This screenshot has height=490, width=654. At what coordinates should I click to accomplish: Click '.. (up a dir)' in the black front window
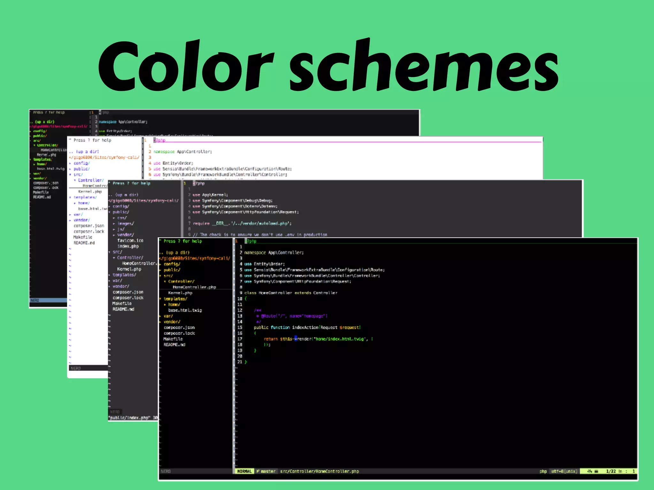point(174,253)
